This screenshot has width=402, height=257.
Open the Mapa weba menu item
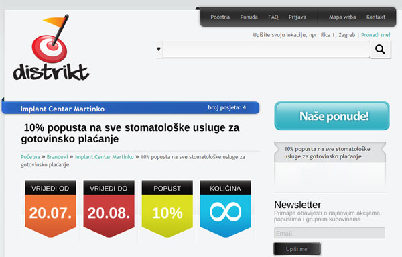click(x=342, y=17)
